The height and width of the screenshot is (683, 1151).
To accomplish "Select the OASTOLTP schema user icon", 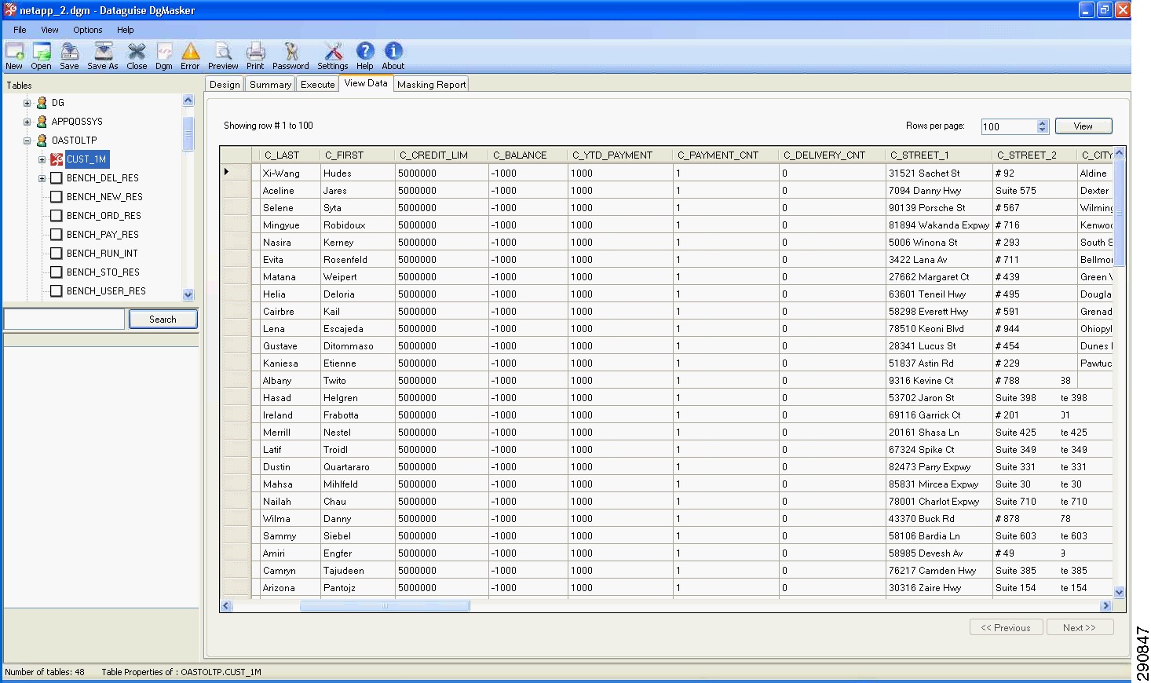I will (x=42, y=141).
